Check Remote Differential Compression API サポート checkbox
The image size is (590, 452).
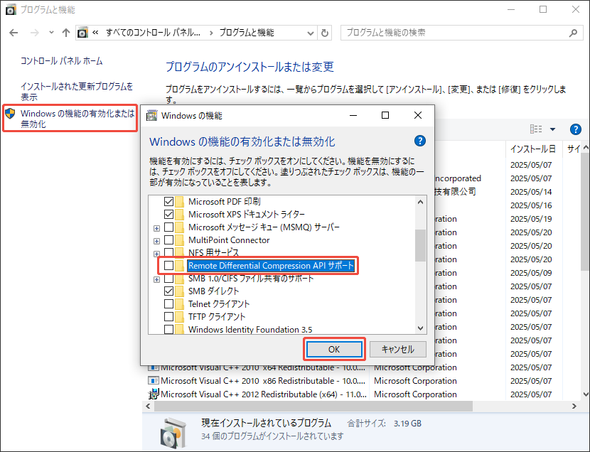point(168,266)
